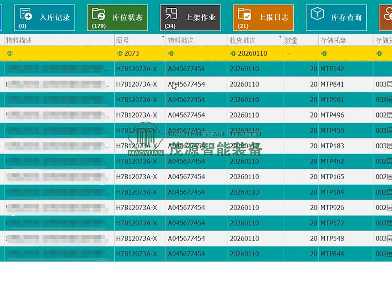Click the 库位状态 folder-refresh icon

pyautogui.click(x=98, y=14)
